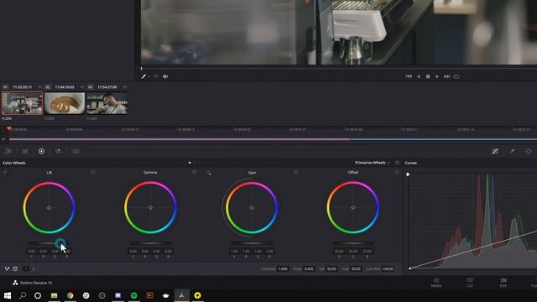
Task: Click center of Gain color wheel
Action: tap(252, 208)
